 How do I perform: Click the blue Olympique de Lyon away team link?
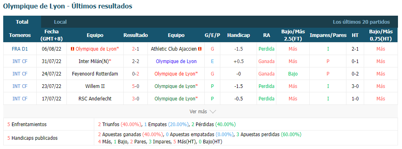point(176,61)
